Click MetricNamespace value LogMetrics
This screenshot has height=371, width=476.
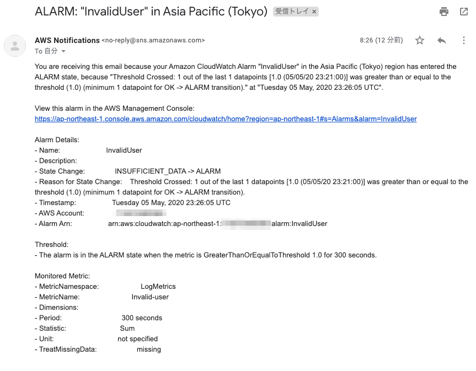pos(158,287)
